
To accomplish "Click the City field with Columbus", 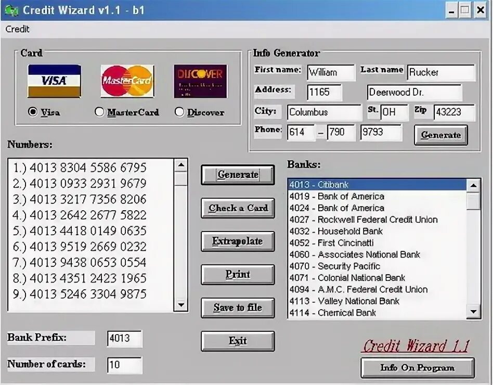I will [x=325, y=112].
